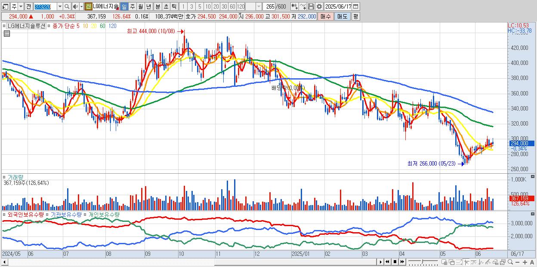Click the overlapping windows icon
This screenshot has width=537, height=267.
click(x=451, y=262)
